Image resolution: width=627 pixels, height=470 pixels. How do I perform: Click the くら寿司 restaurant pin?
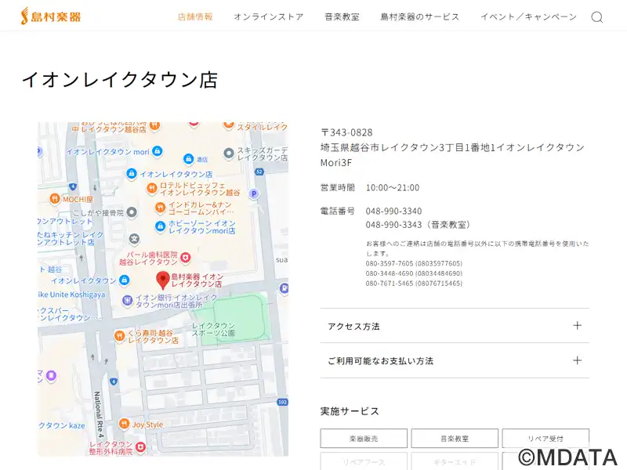(x=119, y=336)
